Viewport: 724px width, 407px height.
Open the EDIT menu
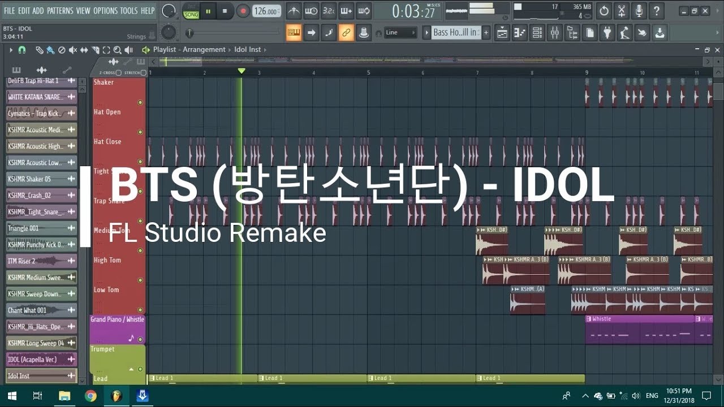tap(24, 11)
